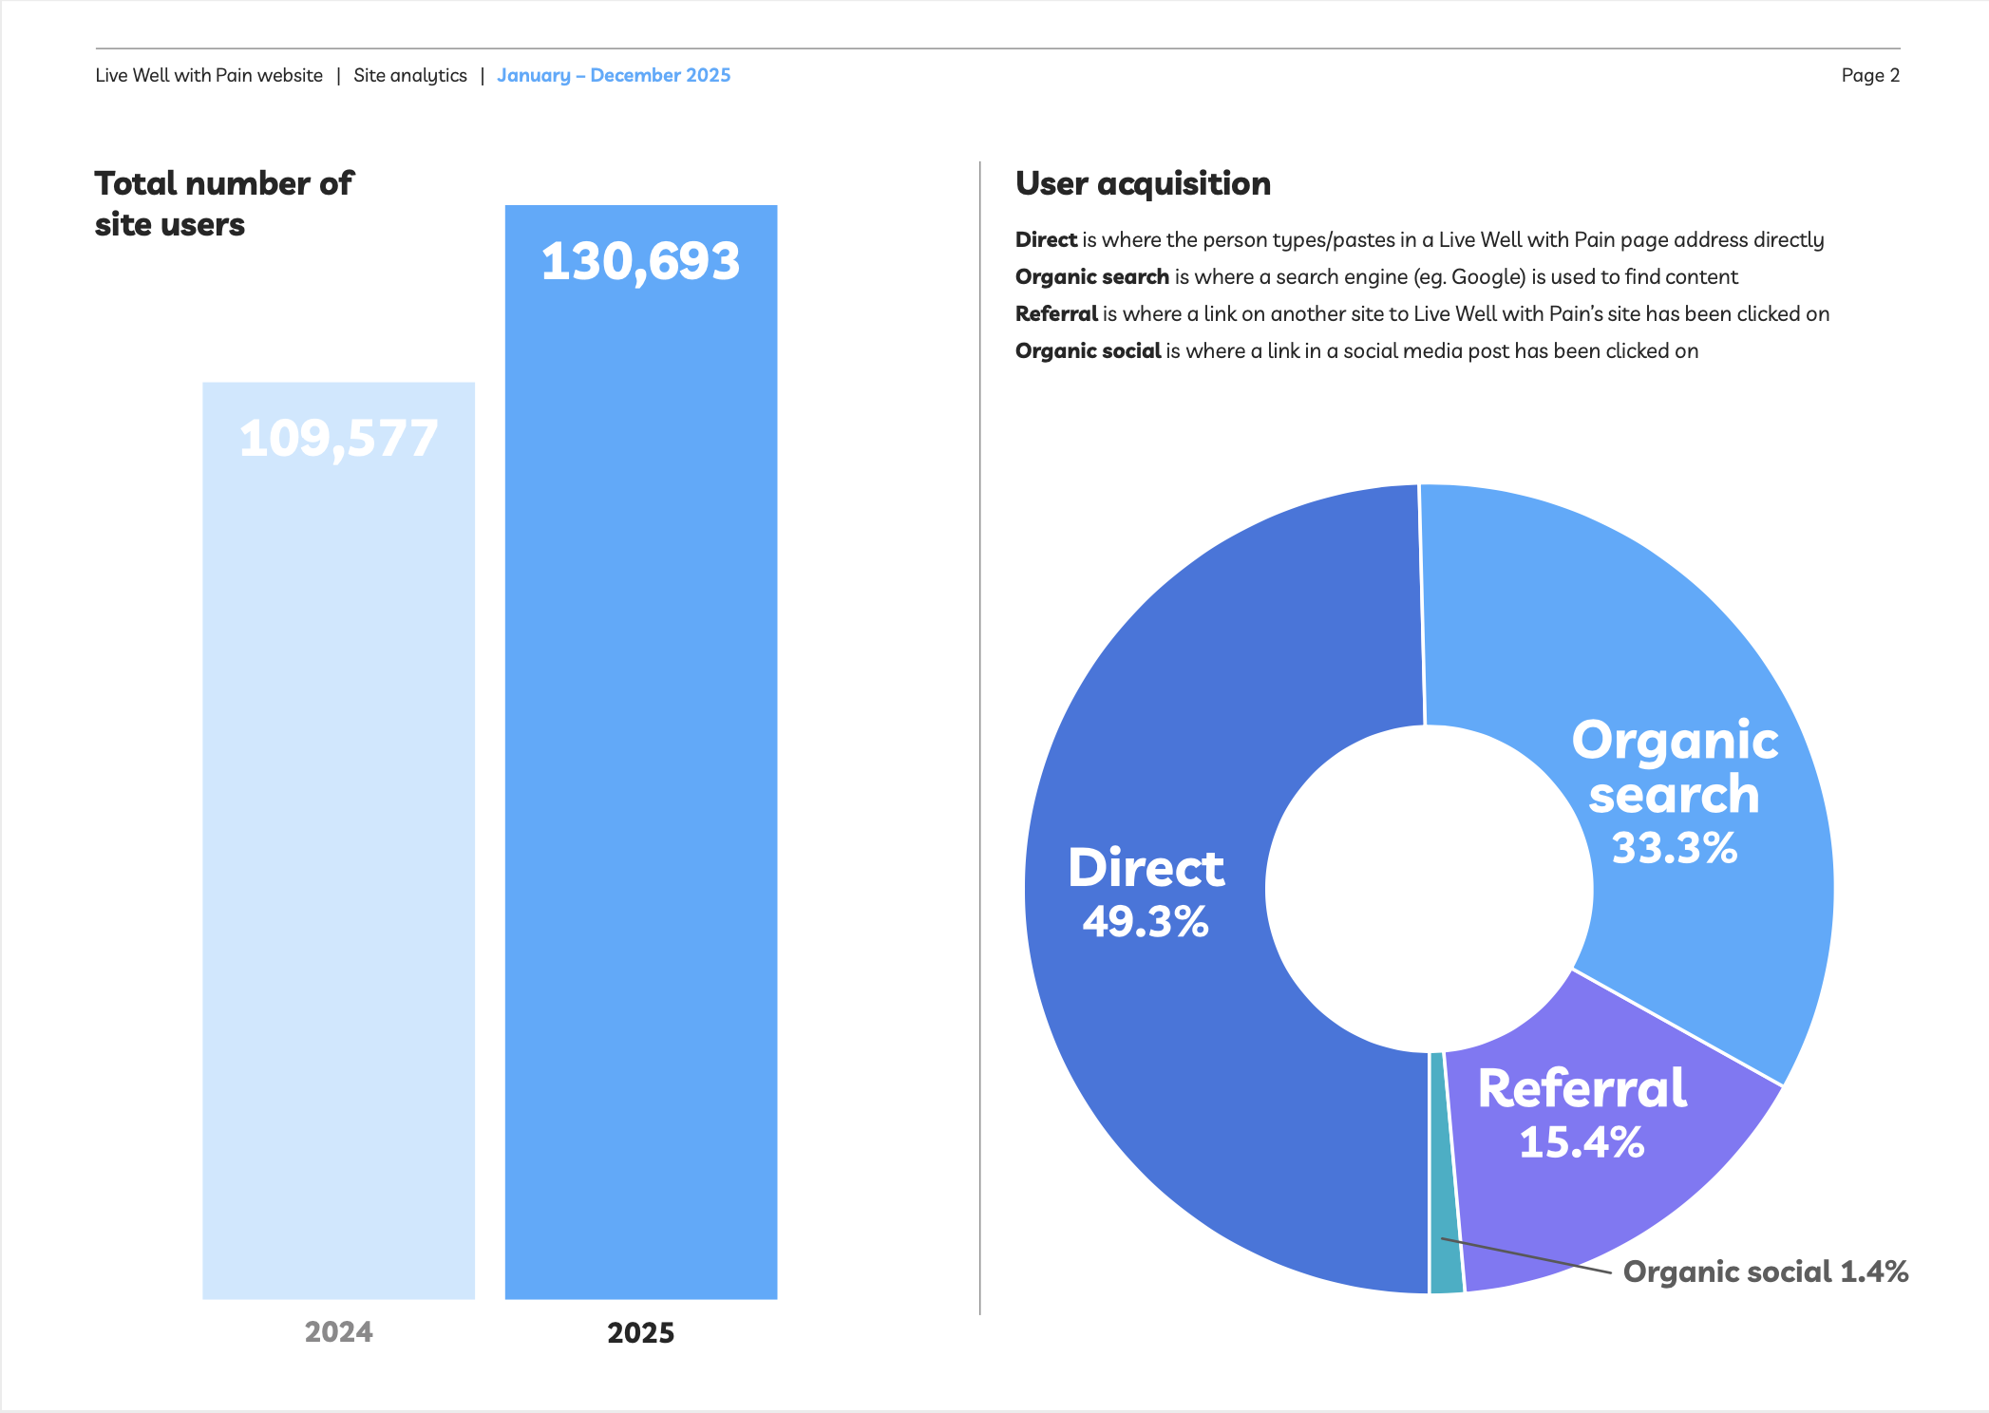Click the Live Well with Pain website header
This screenshot has height=1413, width=1989.
tap(209, 75)
